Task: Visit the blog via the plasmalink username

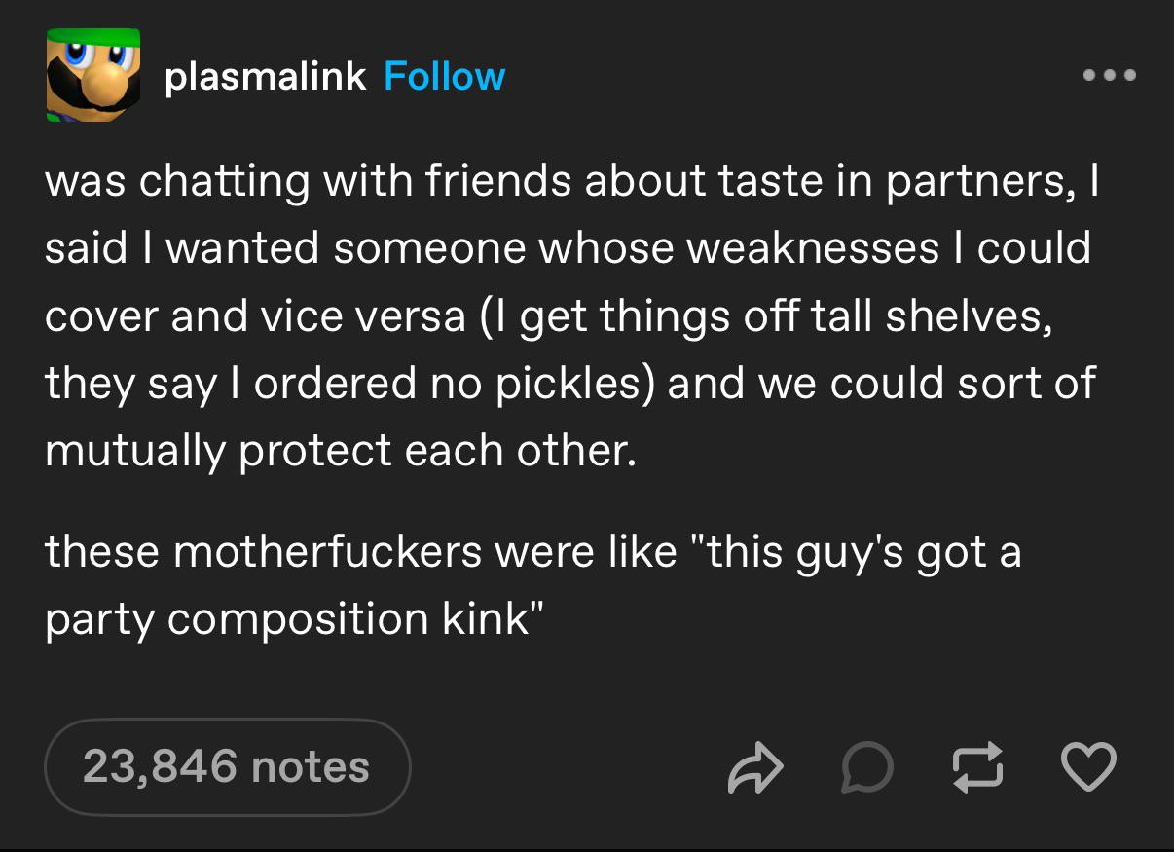Action: coord(266,77)
